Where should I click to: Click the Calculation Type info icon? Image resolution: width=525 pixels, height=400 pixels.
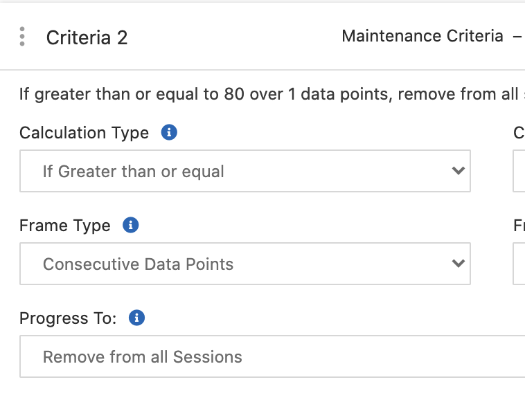pyautogui.click(x=169, y=132)
